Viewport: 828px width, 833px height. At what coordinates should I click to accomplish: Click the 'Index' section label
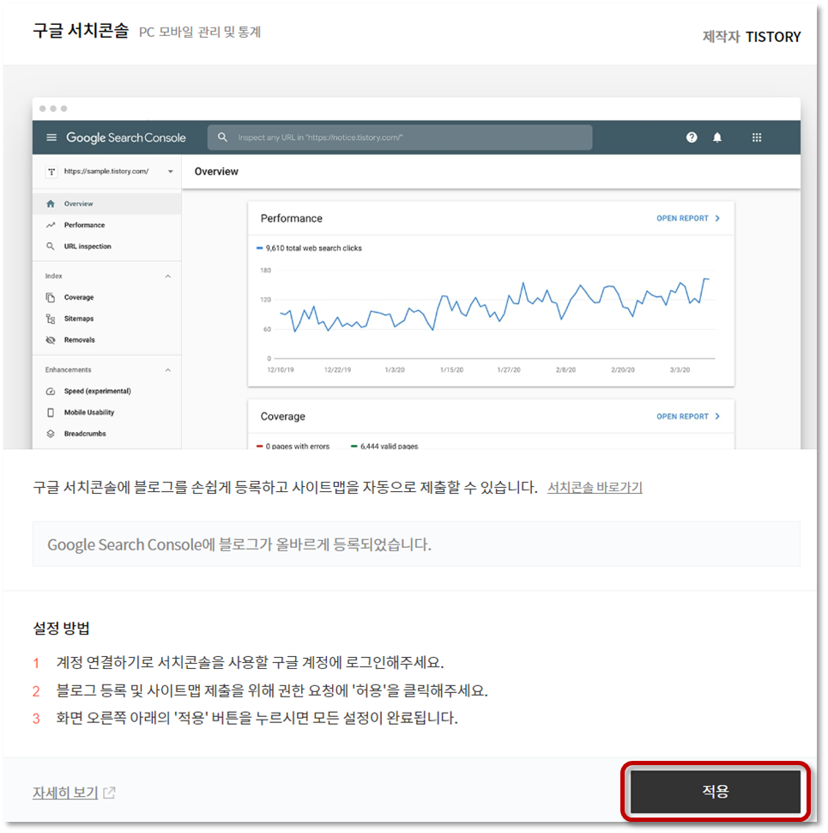[x=53, y=277]
